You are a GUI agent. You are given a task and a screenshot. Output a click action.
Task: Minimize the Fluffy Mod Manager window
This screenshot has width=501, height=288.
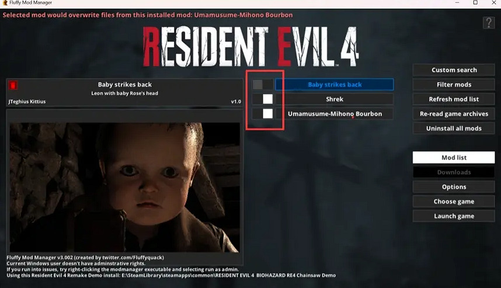(457, 2)
